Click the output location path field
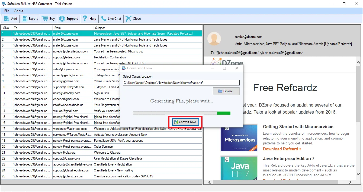The height and width of the screenshot is (192, 363). tap(181, 83)
